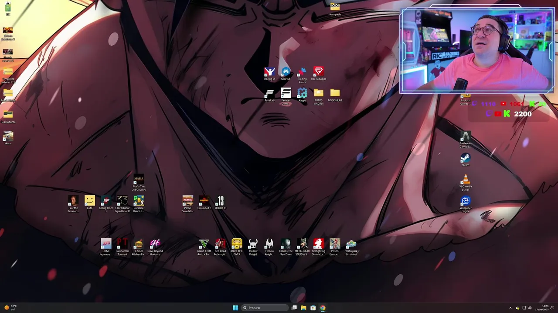The image size is (558, 313).
Task: Select the FOTOS IRACING folder
Action: (x=319, y=97)
